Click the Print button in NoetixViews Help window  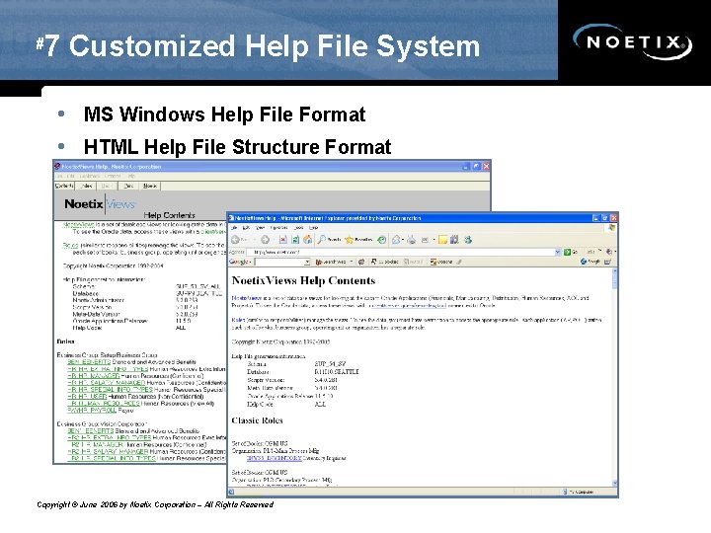(x=128, y=186)
